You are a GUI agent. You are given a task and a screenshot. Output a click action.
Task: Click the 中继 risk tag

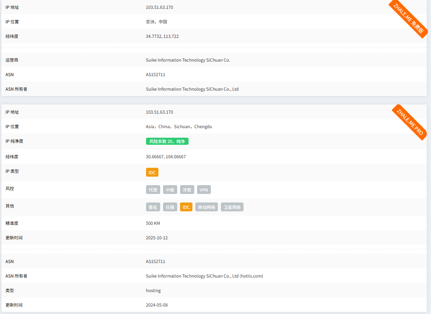coord(170,190)
